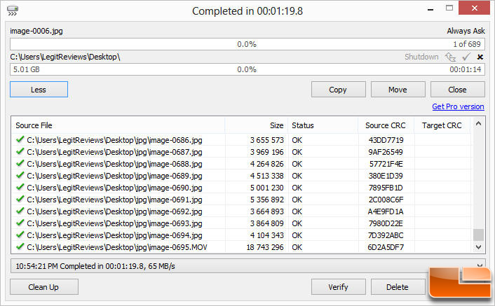Open the target folder path C:\Users\LegitReviews\Desktop\
The image size is (495, 306).
tap(65, 57)
